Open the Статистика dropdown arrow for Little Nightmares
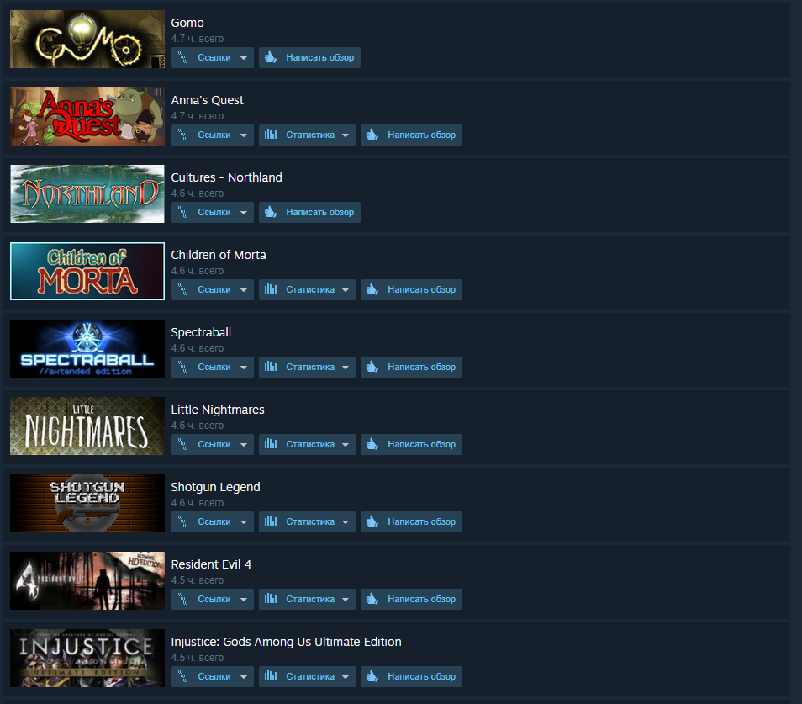This screenshot has width=802, height=704. point(346,445)
